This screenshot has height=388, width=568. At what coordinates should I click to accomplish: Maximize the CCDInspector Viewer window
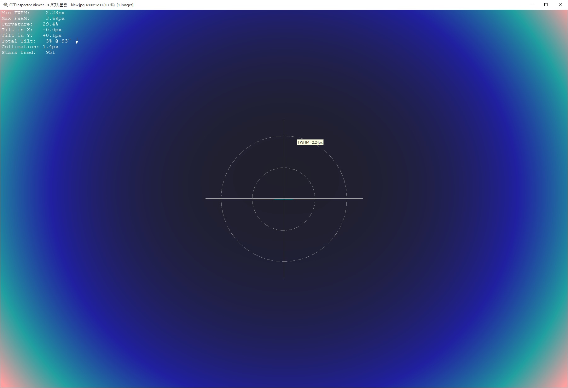546,5
